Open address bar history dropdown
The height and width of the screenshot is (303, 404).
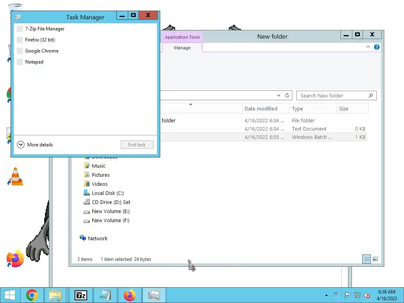(x=279, y=95)
